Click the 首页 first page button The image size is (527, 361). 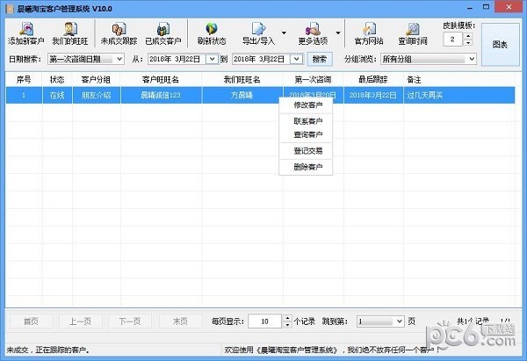[x=31, y=321]
